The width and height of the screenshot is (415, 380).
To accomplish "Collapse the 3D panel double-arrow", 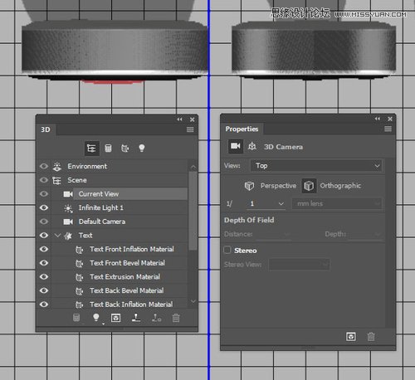I will (180, 119).
